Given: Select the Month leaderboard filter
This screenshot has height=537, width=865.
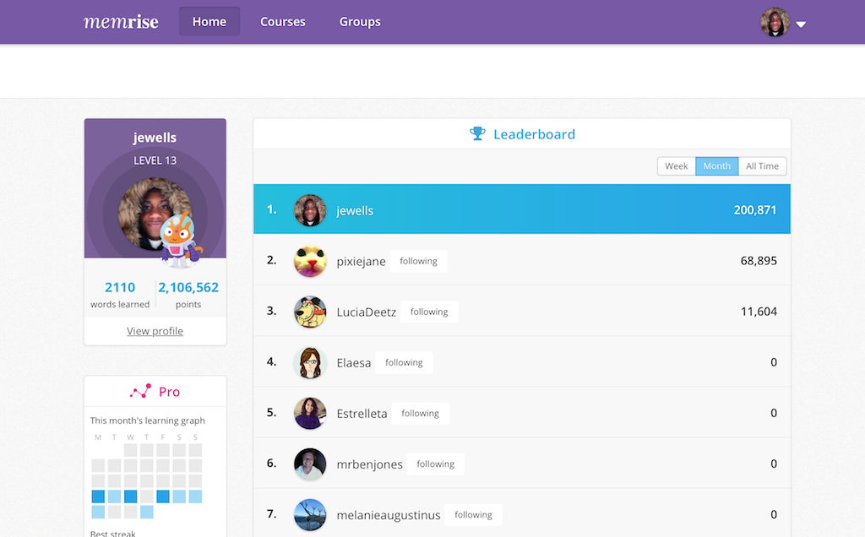Looking at the screenshot, I should pyautogui.click(x=716, y=165).
